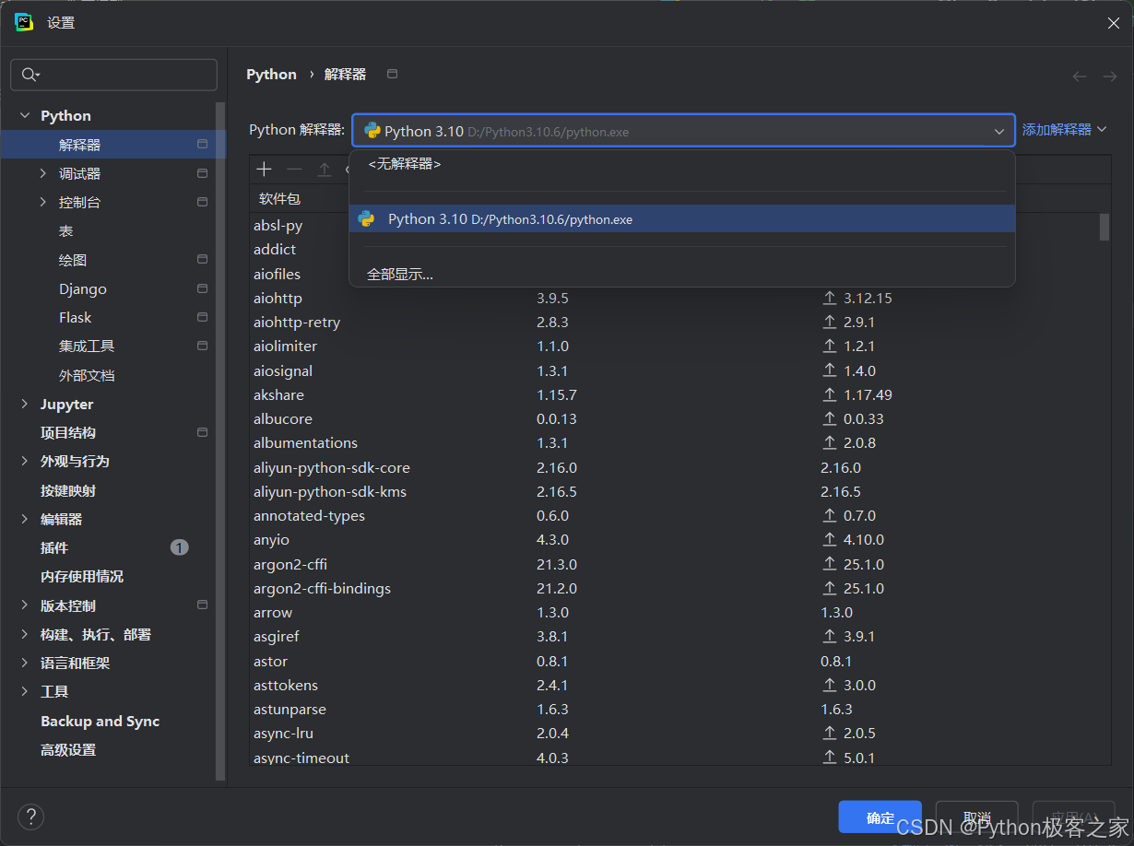The image size is (1134, 846).
Task: Click the package list vertical scrollbar
Action: pos(1104,227)
